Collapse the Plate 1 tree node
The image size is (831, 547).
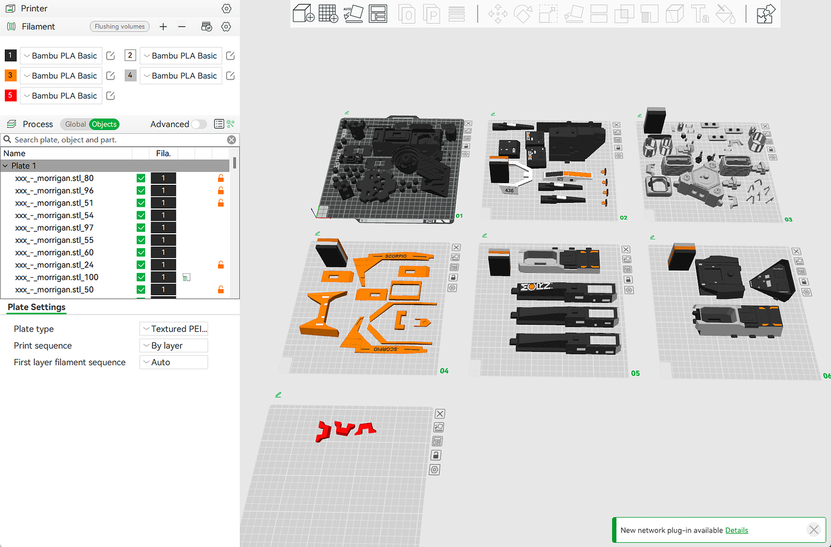6,166
